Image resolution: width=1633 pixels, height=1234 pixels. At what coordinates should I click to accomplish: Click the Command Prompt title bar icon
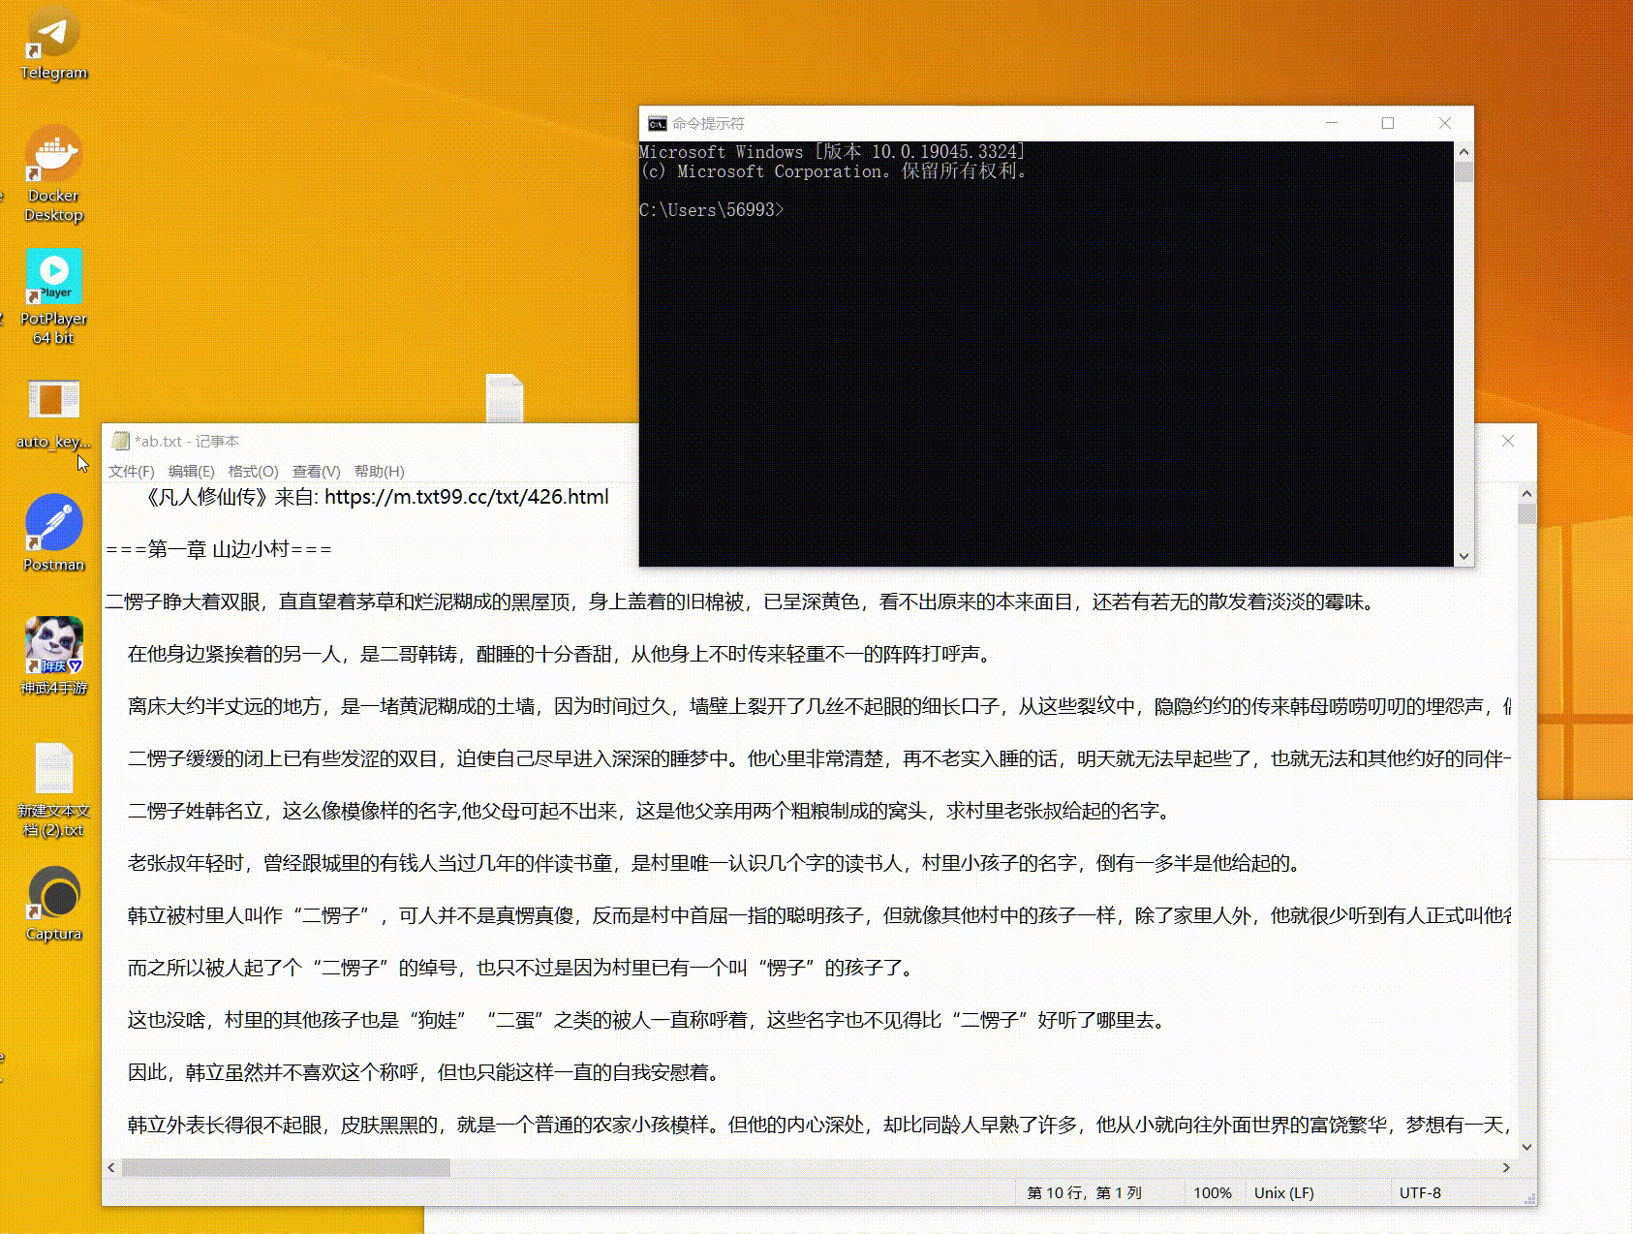pyautogui.click(x=657, y=123)
